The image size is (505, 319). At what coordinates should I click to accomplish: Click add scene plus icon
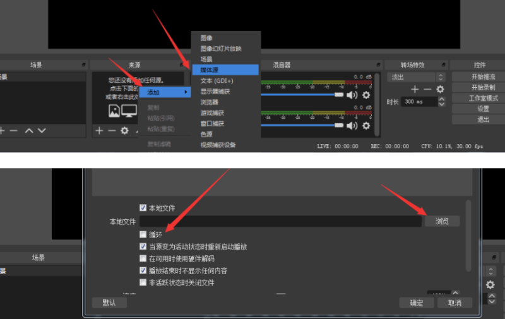pos(2,131)
